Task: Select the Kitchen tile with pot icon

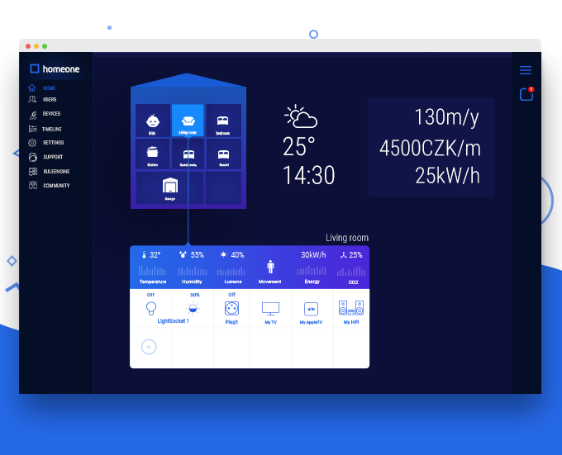Action: pos(153,154)
